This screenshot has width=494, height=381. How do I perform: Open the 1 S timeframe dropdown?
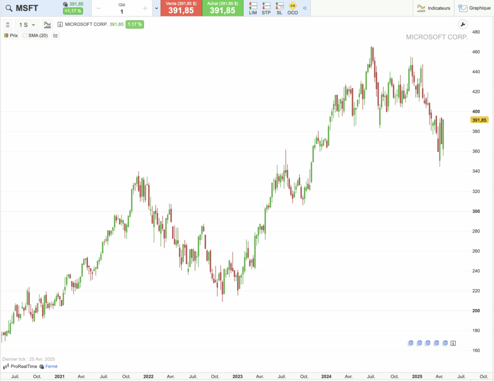click(x=27, y=25)
